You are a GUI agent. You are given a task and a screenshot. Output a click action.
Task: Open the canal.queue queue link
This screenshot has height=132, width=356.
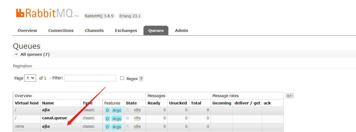pos(54,118)
